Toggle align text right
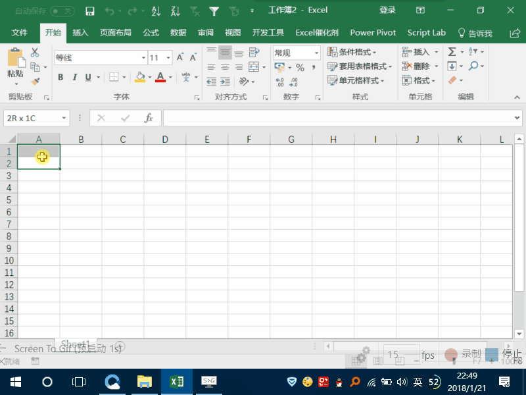Image resolution: width=526 pixels, height=395 pixels. click(x=239, y=67)
